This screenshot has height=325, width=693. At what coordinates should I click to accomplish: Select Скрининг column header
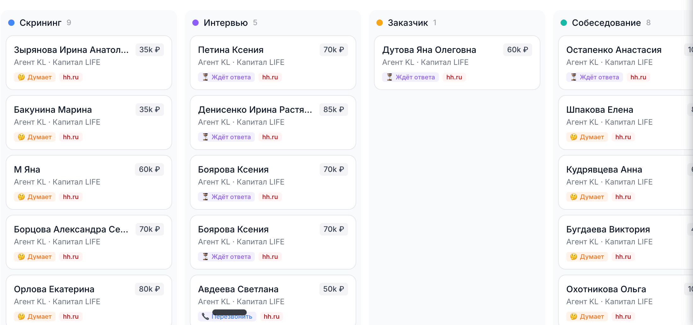(x=40, y=23)
